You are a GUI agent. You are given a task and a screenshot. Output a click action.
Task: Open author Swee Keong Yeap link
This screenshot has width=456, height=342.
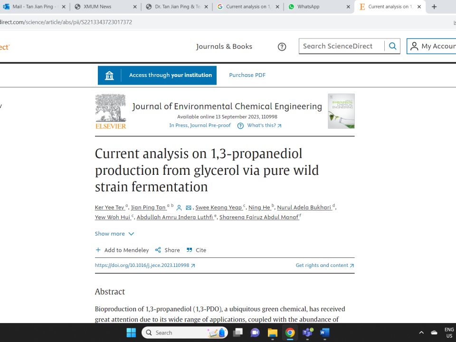(218, 208)
